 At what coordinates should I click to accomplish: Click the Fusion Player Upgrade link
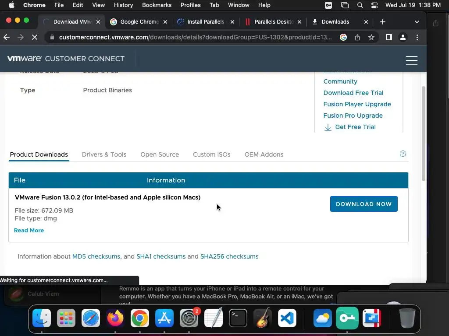click(x=357, y=104)
